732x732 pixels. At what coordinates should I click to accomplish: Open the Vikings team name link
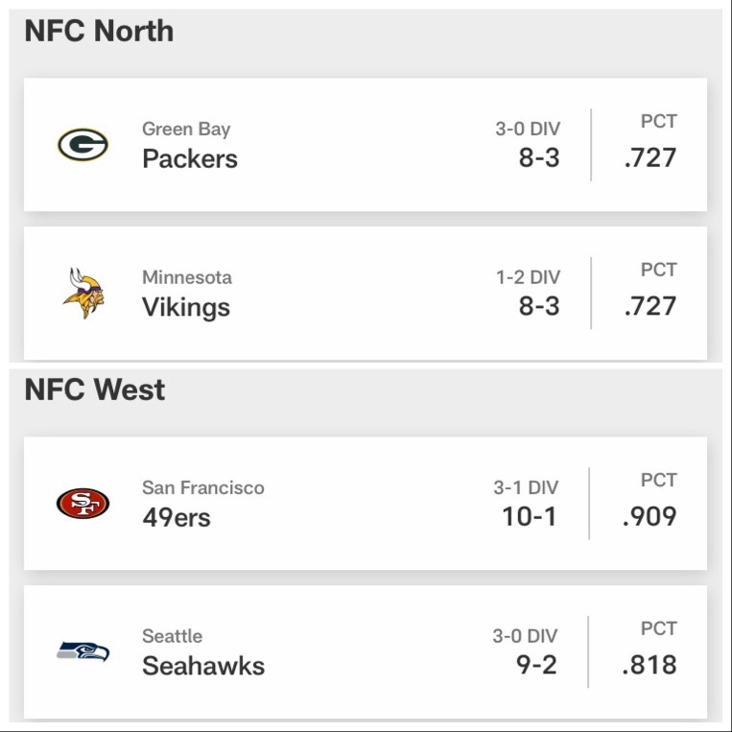pyautogui.click(x=186, y=307)
